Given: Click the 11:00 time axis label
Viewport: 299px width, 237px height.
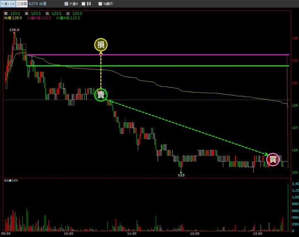Looking at the screenshot, I should coord(132,234).
